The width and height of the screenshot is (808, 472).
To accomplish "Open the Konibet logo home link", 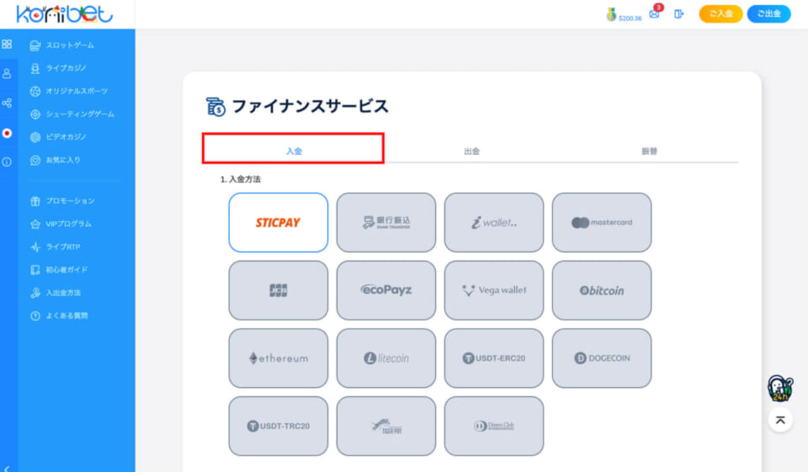I will (x=65, y=14).
